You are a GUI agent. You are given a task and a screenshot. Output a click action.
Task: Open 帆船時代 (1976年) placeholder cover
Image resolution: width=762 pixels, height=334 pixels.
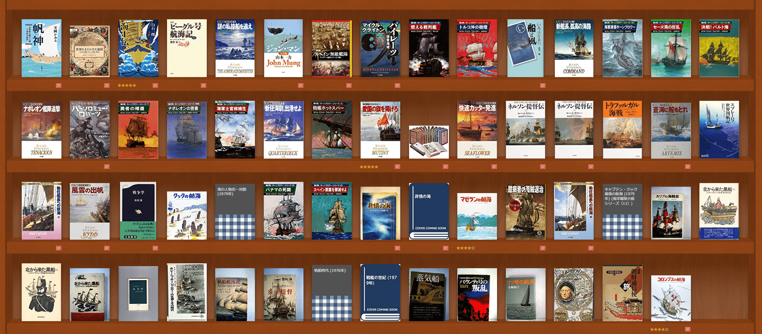coord(332,293)
